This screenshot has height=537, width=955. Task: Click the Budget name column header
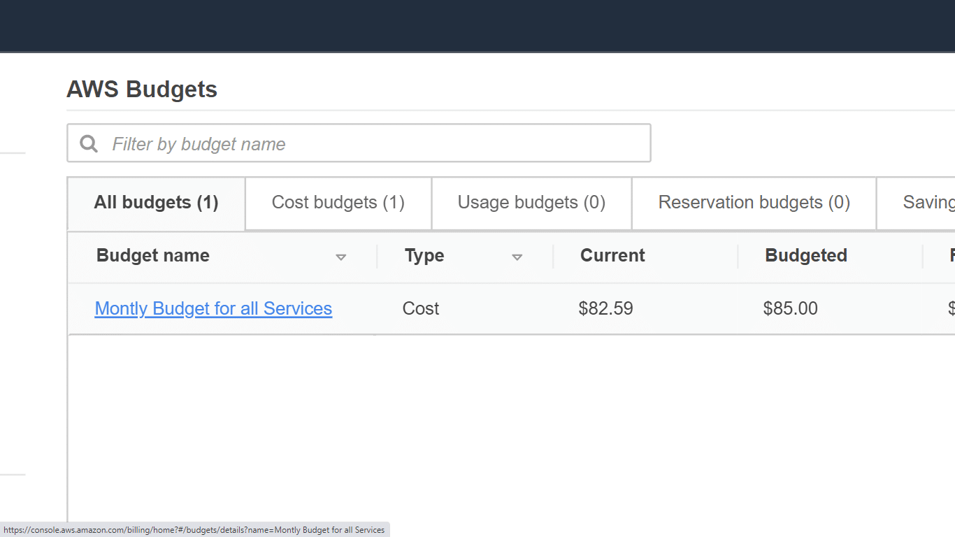click(153, 255)
